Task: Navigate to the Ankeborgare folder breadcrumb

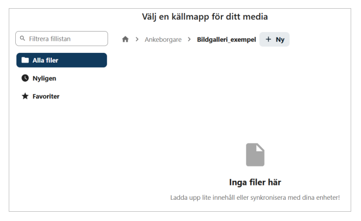Action: click(163, 39)
